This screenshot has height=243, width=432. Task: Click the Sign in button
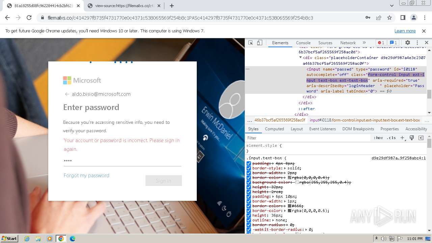(x=163, y=181)
